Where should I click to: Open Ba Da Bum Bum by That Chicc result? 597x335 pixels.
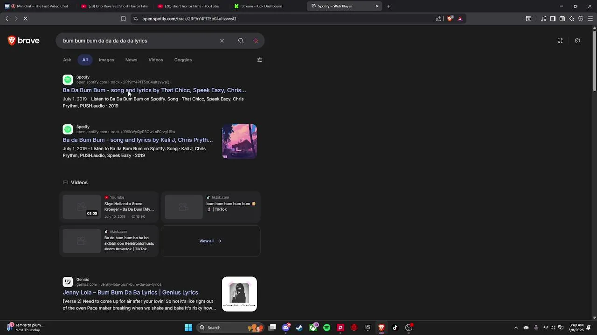pos(154,90)
